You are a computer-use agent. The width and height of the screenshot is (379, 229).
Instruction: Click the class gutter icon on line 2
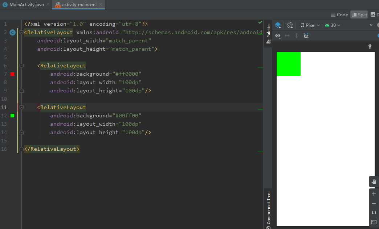coord(13,32)
